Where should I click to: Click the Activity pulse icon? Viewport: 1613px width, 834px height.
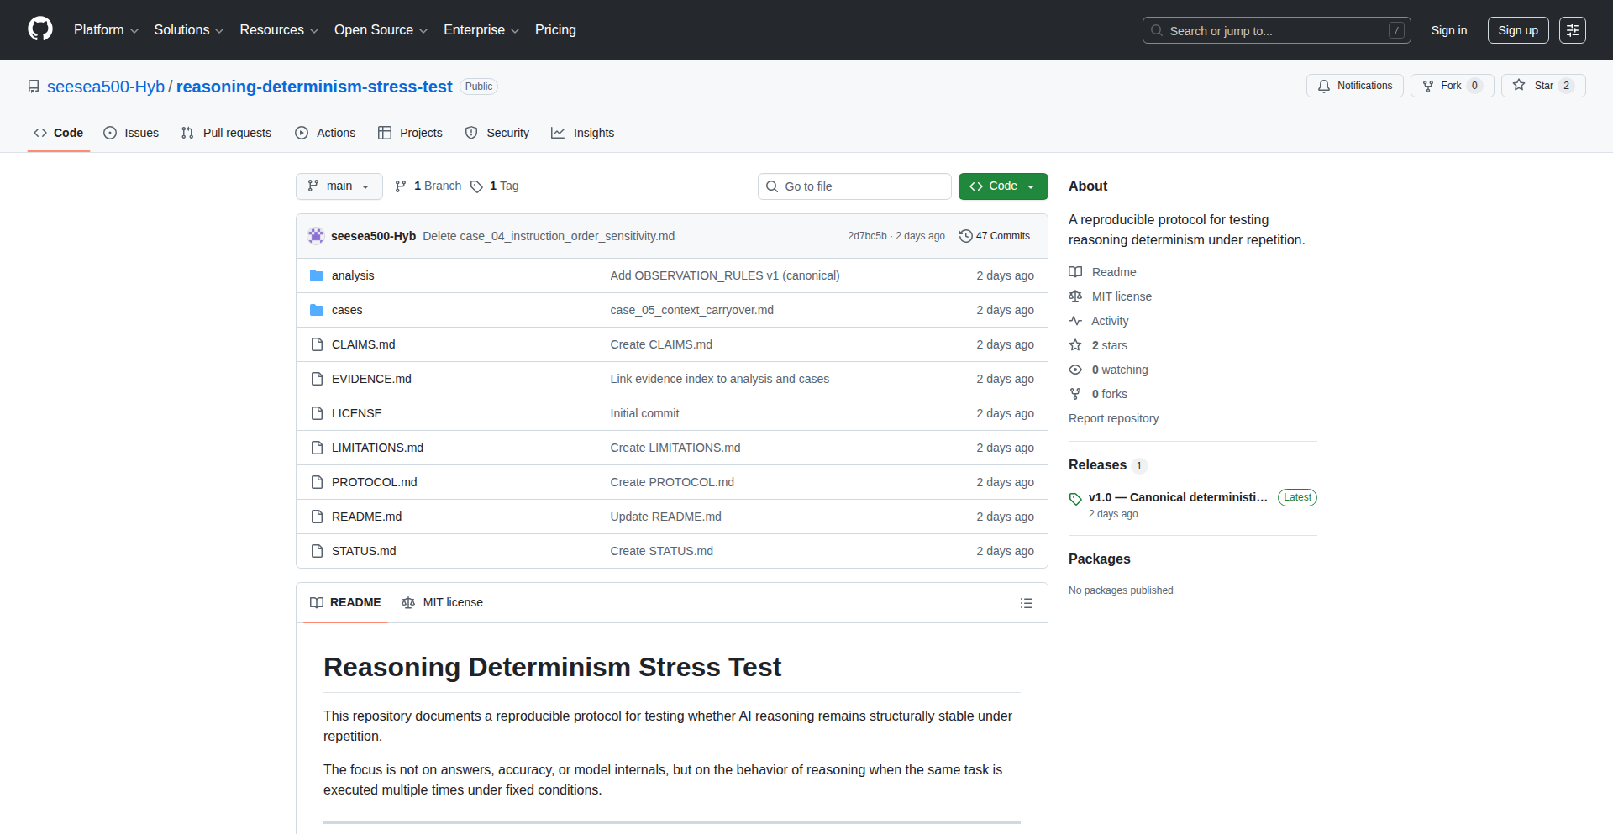pos(1075,321)
